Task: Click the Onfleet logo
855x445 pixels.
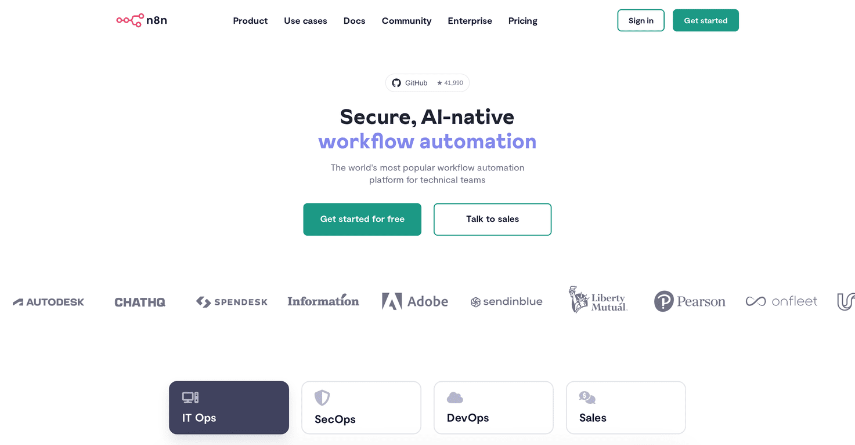Action: (781, 301)
